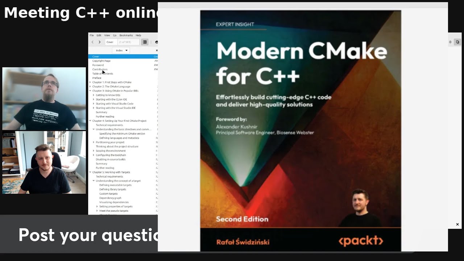Click the Modern CMake for C++ book cover
464x261 pixels.
coord(301,130)
